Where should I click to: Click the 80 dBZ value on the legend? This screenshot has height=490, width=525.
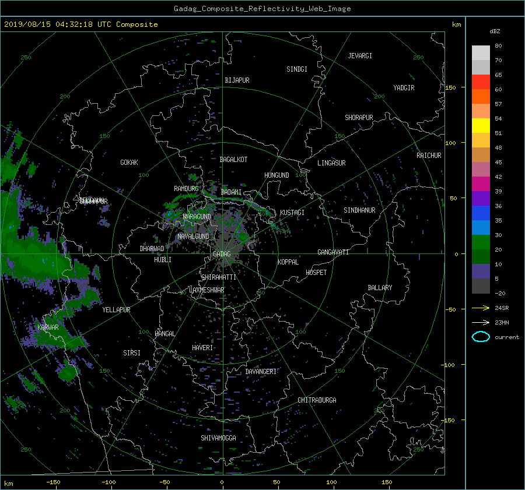click(498, 46)
